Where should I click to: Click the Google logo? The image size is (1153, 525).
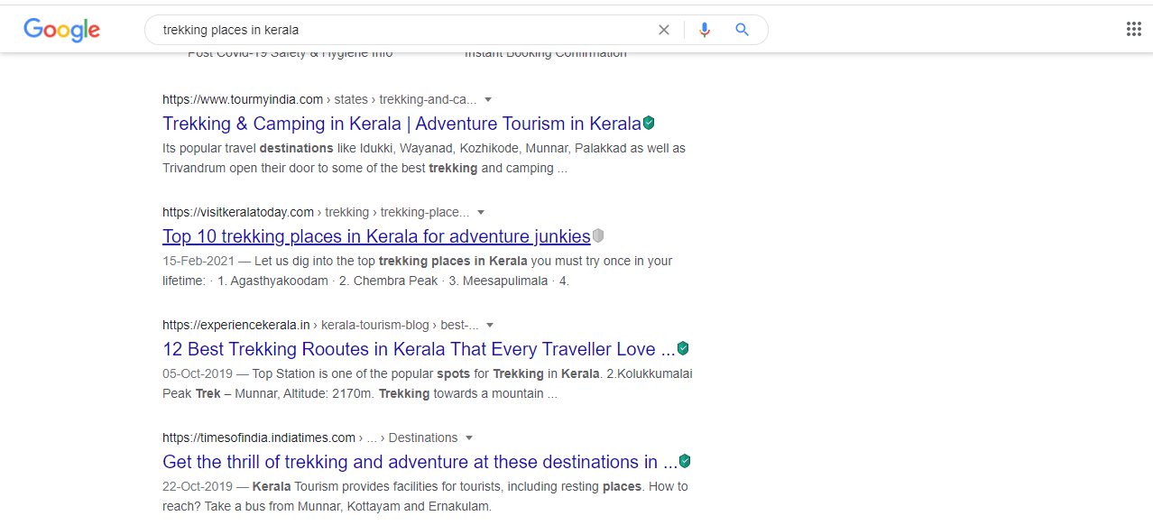(x=61, y=30)
